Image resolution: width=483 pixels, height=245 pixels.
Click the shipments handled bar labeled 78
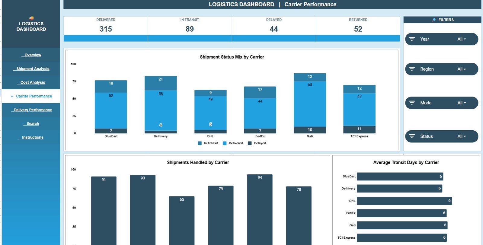click(x=299, y=216)
